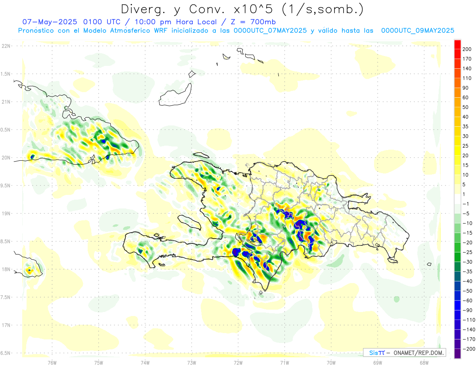Click the white swatch between 1 and -1
The image size is (476, 368).
point(457,199)
